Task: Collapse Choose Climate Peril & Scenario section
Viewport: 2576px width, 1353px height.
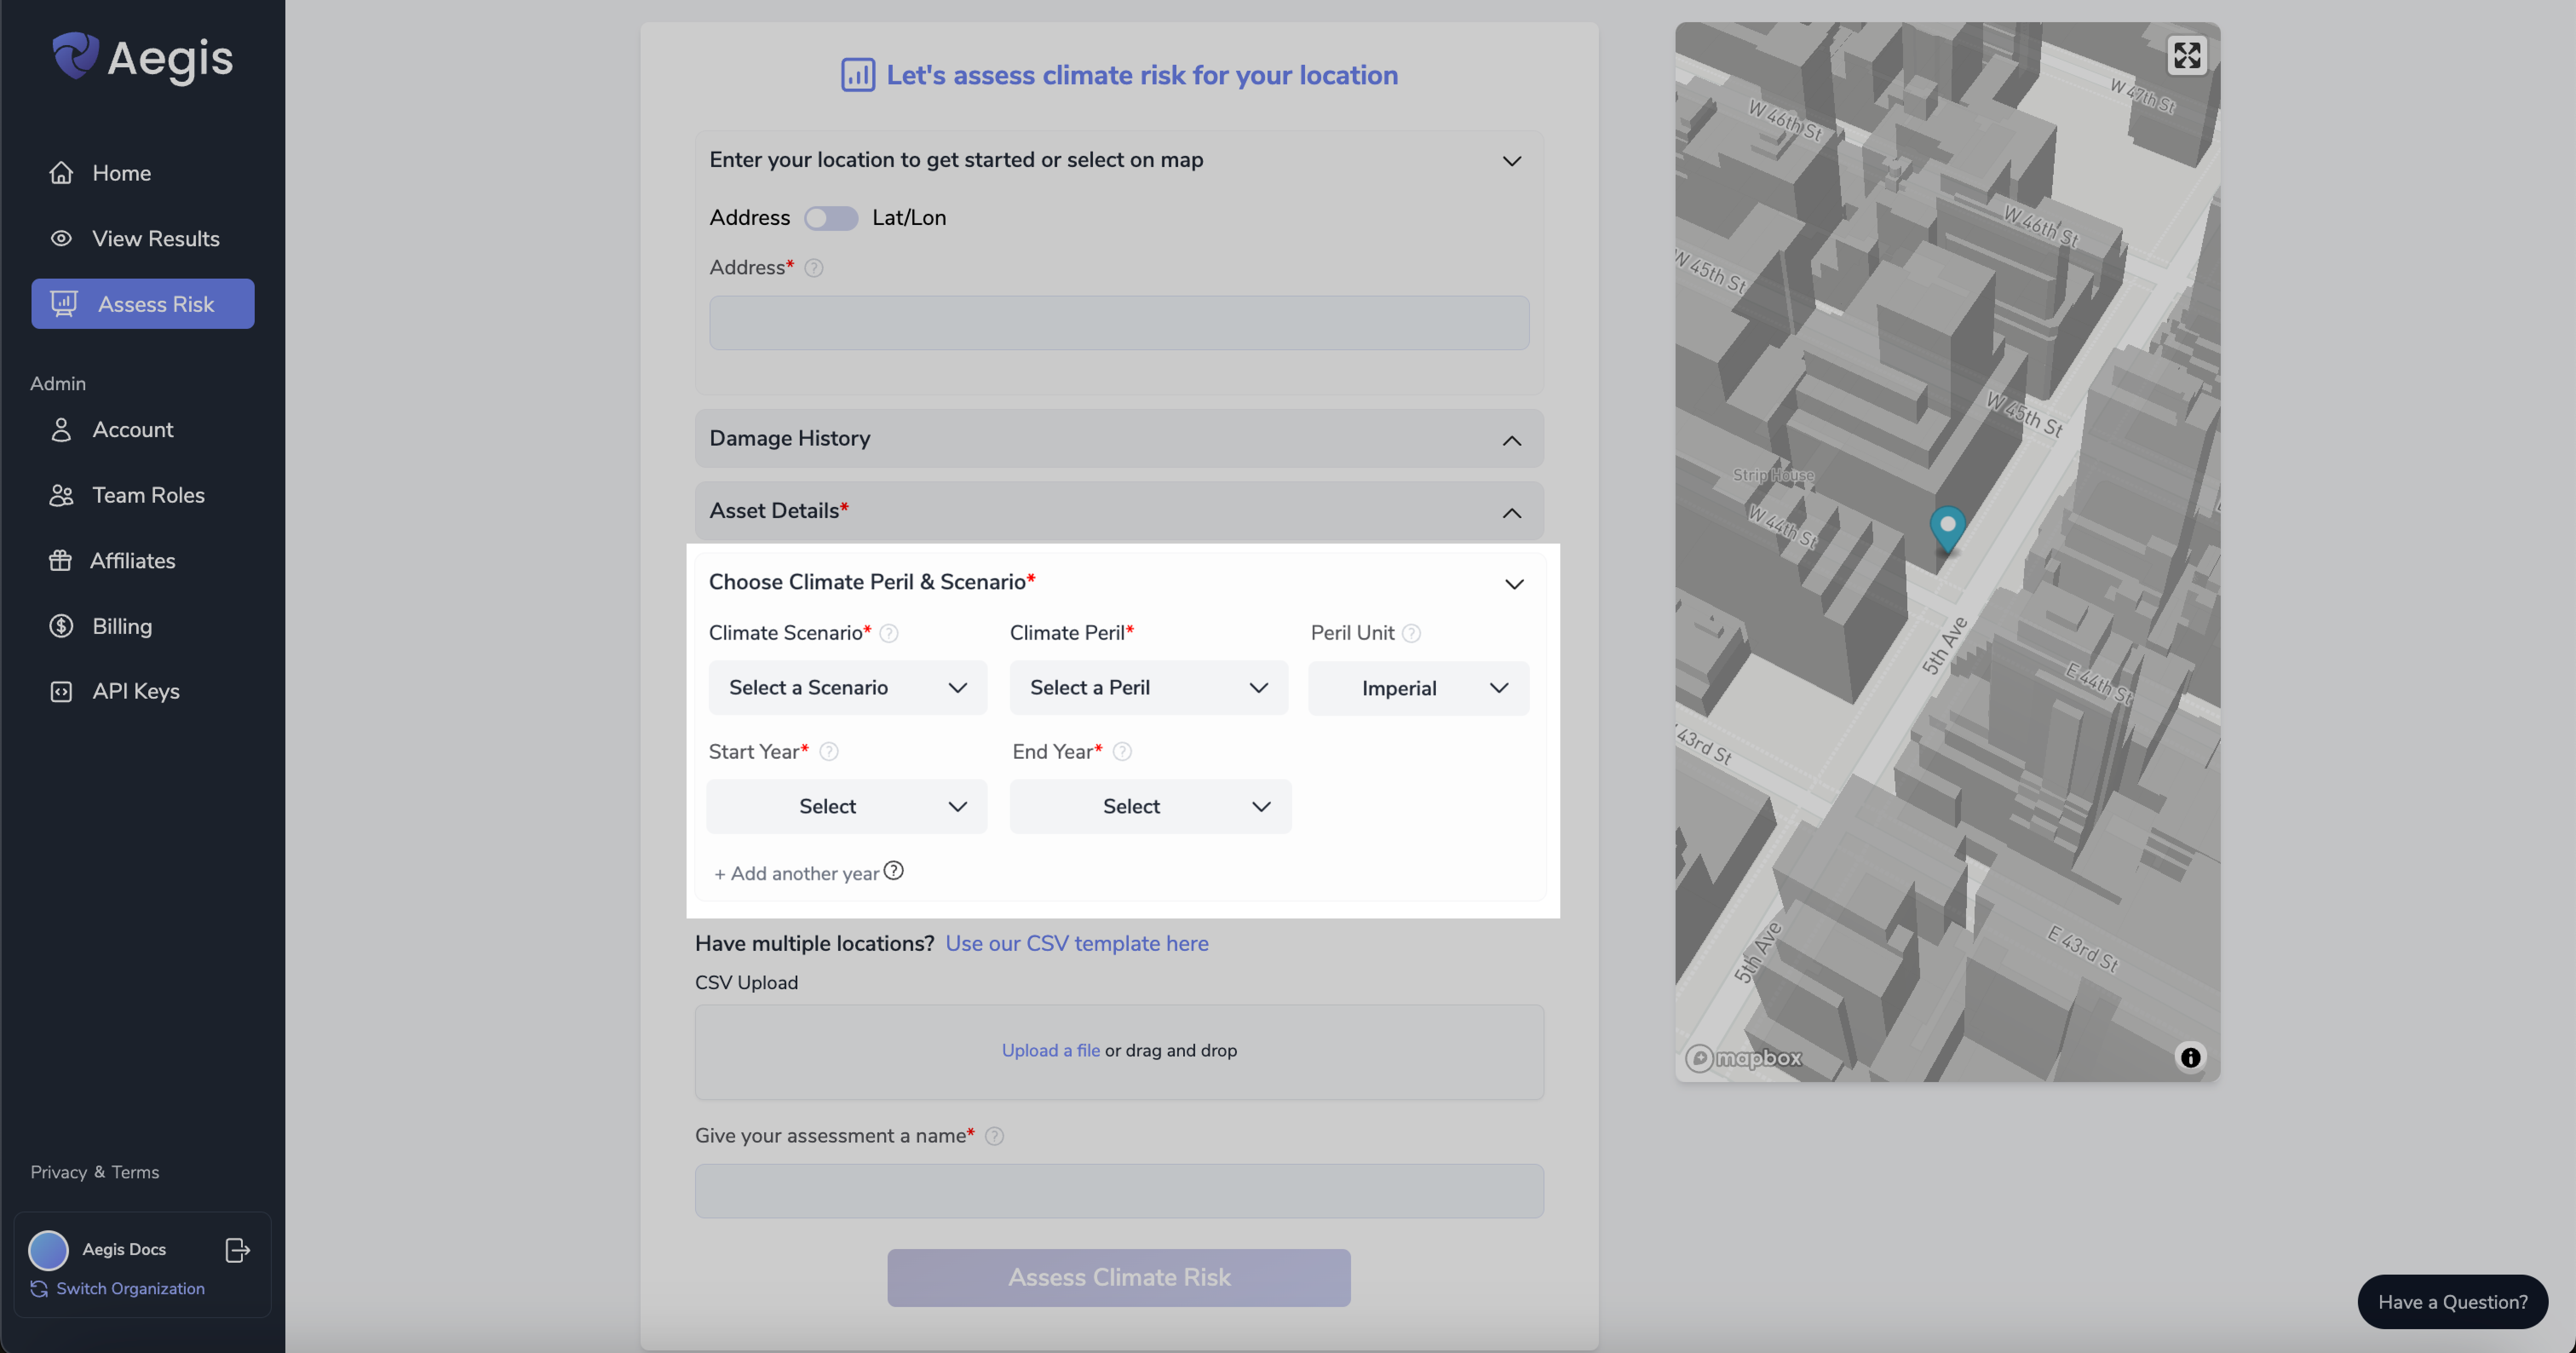Action: (x=1514, y=584)
